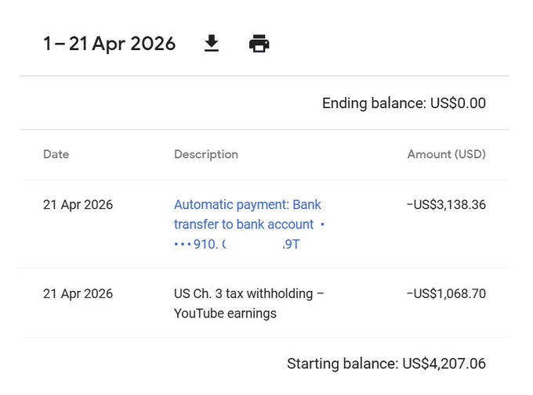
Task: Click the date of the automatic payment row
Action: click(x=78, y=205)
